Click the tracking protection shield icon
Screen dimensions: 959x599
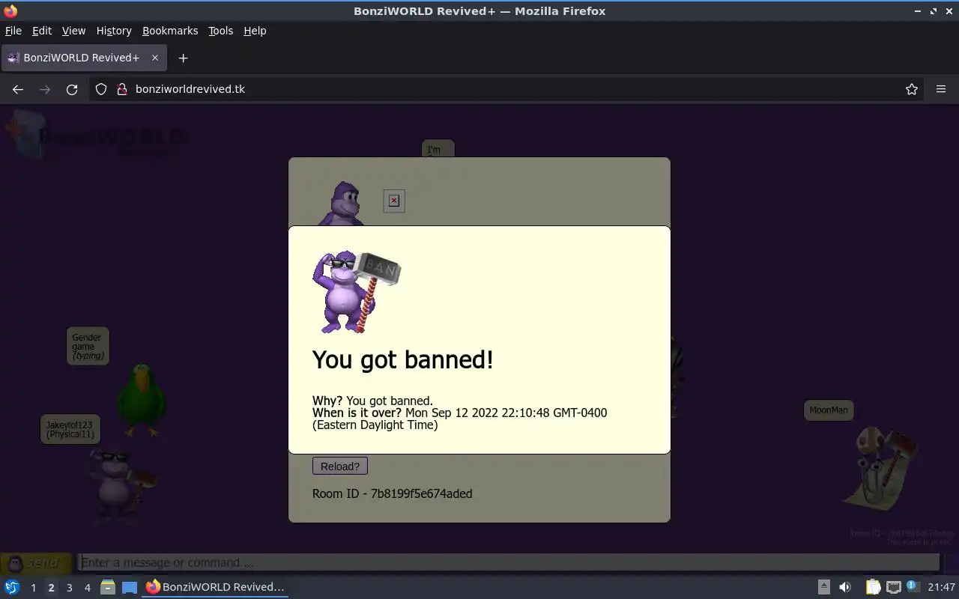[x=101, y=89]
